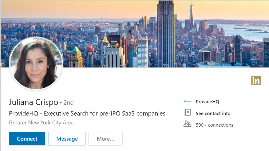The width and height of the screenshot is (269, 151).
Task: Send a message using the Message button
Action: point(67,139)
